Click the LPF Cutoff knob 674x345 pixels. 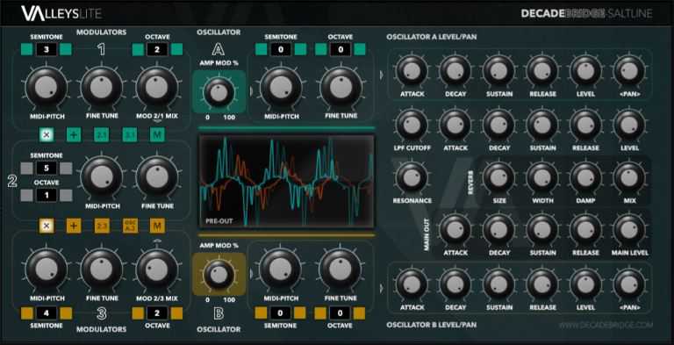(x=412, y=125)
